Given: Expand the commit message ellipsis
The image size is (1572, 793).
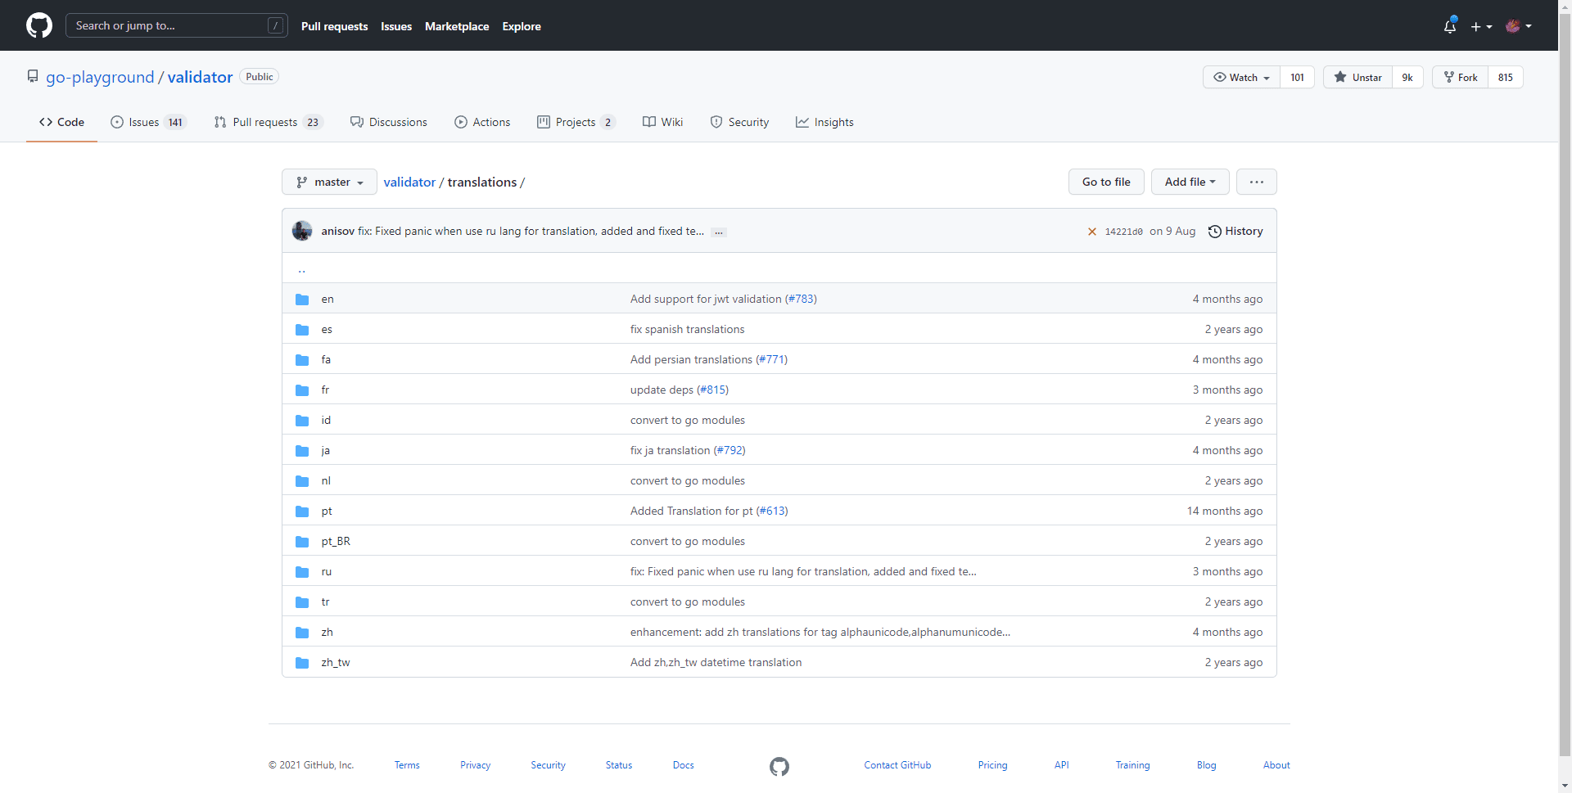Looking at the screenshot, I should click(x=718, y=232).
